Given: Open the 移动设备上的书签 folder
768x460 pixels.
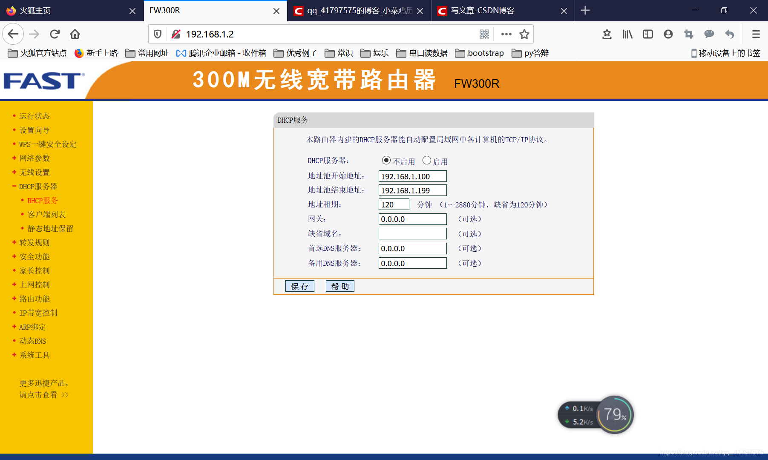Looking at the screenshot, I should (725, 53).
